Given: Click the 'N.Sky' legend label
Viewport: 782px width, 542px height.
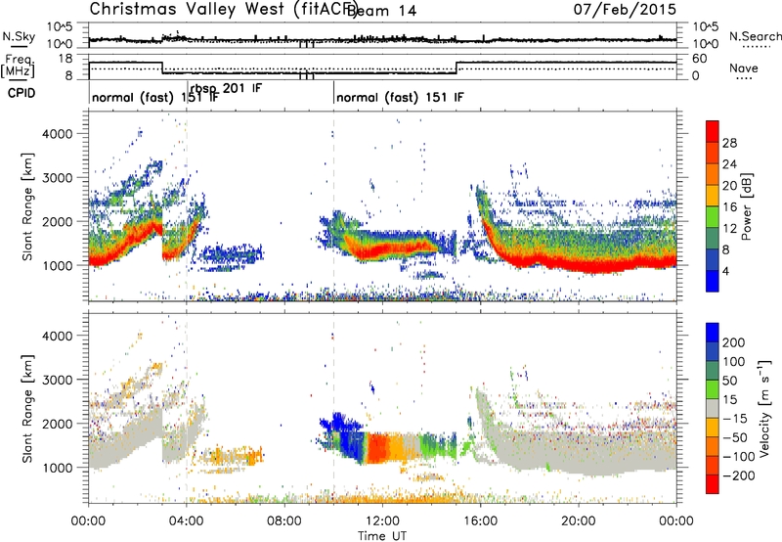Looking at the screenshot, I should pos(19,36).
